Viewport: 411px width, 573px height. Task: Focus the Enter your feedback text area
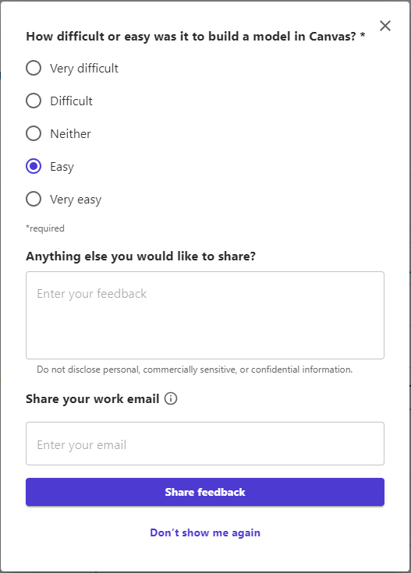click(x=205, y=315)
